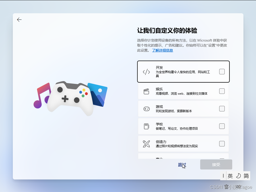Click the 学校 option title
256x192 pixels.
click(159, 124)
